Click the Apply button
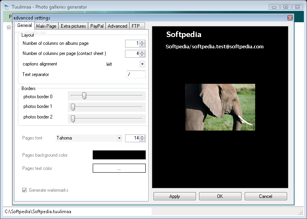Viewport: 307px width, 219px height. pos(175,196)
